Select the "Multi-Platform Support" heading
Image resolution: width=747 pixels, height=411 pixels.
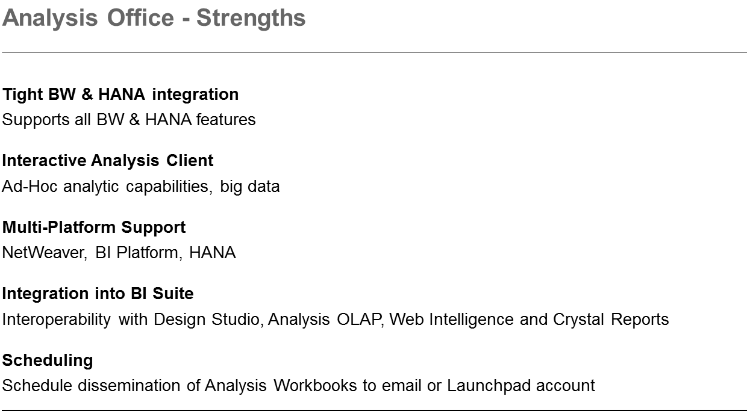click(x=94, y=227)
